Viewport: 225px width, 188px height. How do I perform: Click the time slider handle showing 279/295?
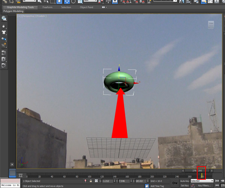click(x=197, y=171)
